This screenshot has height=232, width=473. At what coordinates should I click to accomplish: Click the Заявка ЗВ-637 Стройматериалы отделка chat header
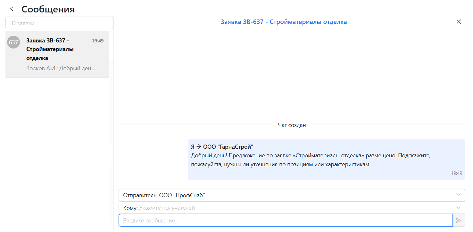tap(283, 21)
